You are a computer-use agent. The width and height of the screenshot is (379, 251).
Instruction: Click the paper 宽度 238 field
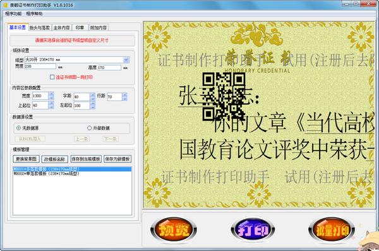click(x=40, y=66)
